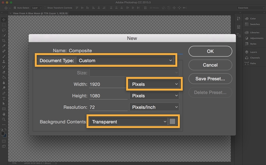Select the Type tool
The image size is (266, 165).
[x=4, y=99]
